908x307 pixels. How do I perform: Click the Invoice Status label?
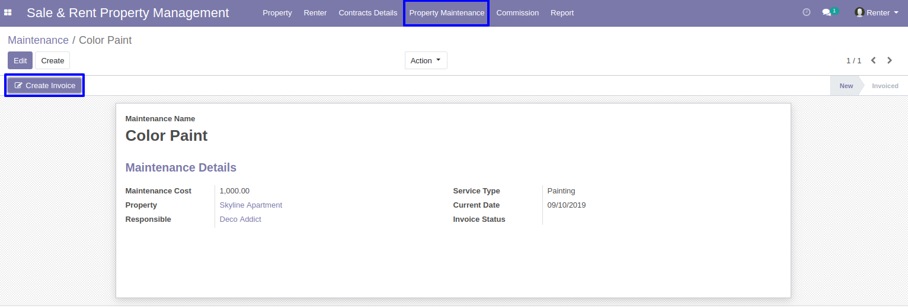pos(479,219)
